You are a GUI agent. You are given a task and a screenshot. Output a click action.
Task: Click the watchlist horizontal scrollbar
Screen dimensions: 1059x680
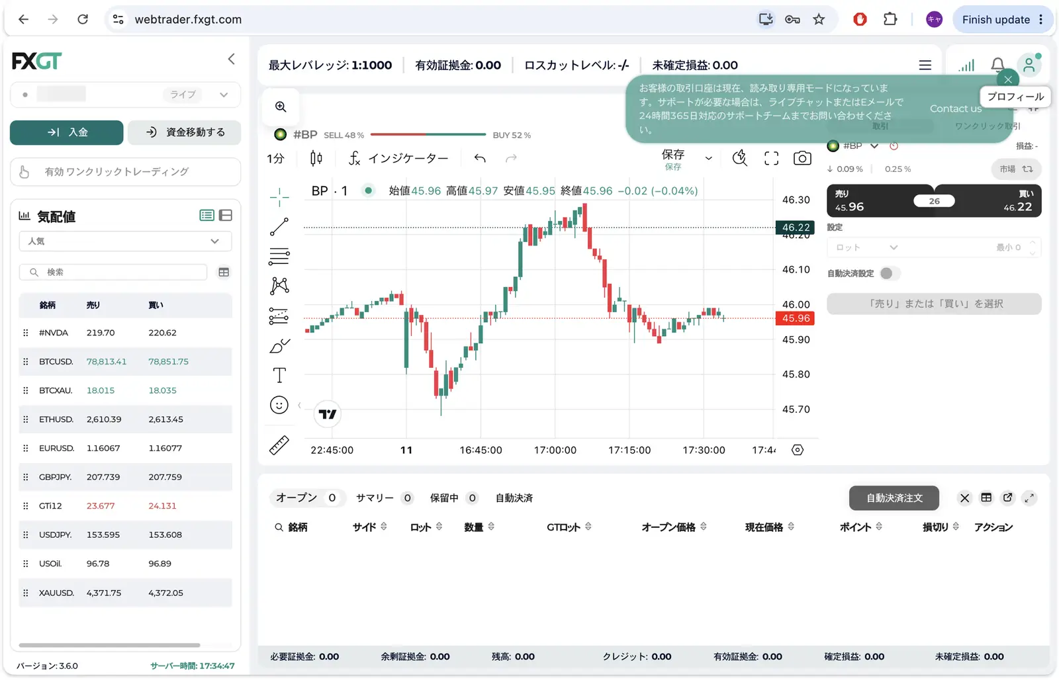[109, 645]
